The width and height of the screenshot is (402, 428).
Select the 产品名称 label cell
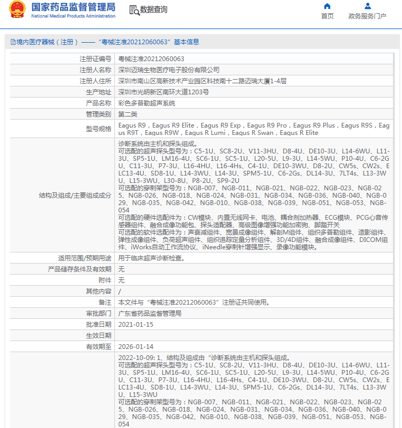[62, 103]
